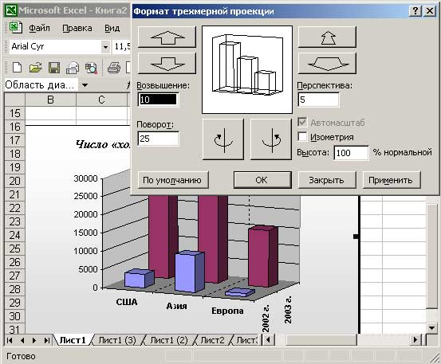Click the Применить button
The width and height of the screenshot is (441, 364).
pyautogui.click(x=391, y=180)
